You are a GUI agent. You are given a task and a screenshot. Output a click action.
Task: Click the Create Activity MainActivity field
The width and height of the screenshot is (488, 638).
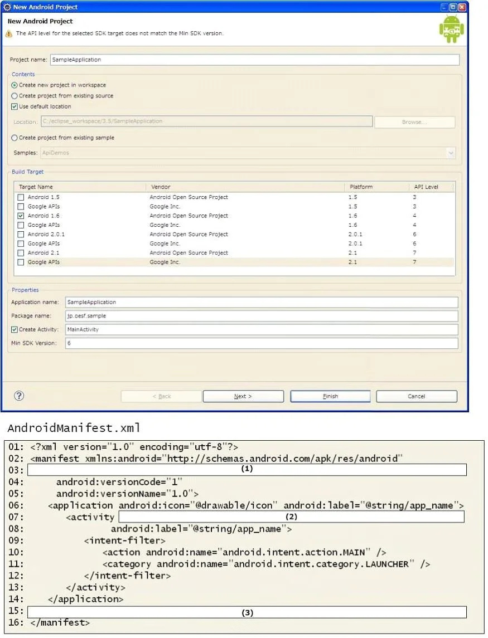262,329
